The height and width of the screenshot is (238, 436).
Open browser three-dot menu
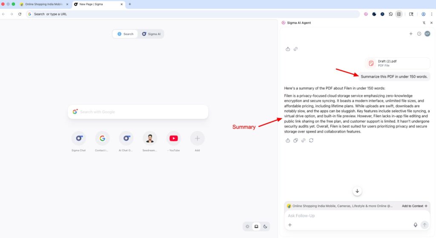pyautogui.click(x=431, y=14)
